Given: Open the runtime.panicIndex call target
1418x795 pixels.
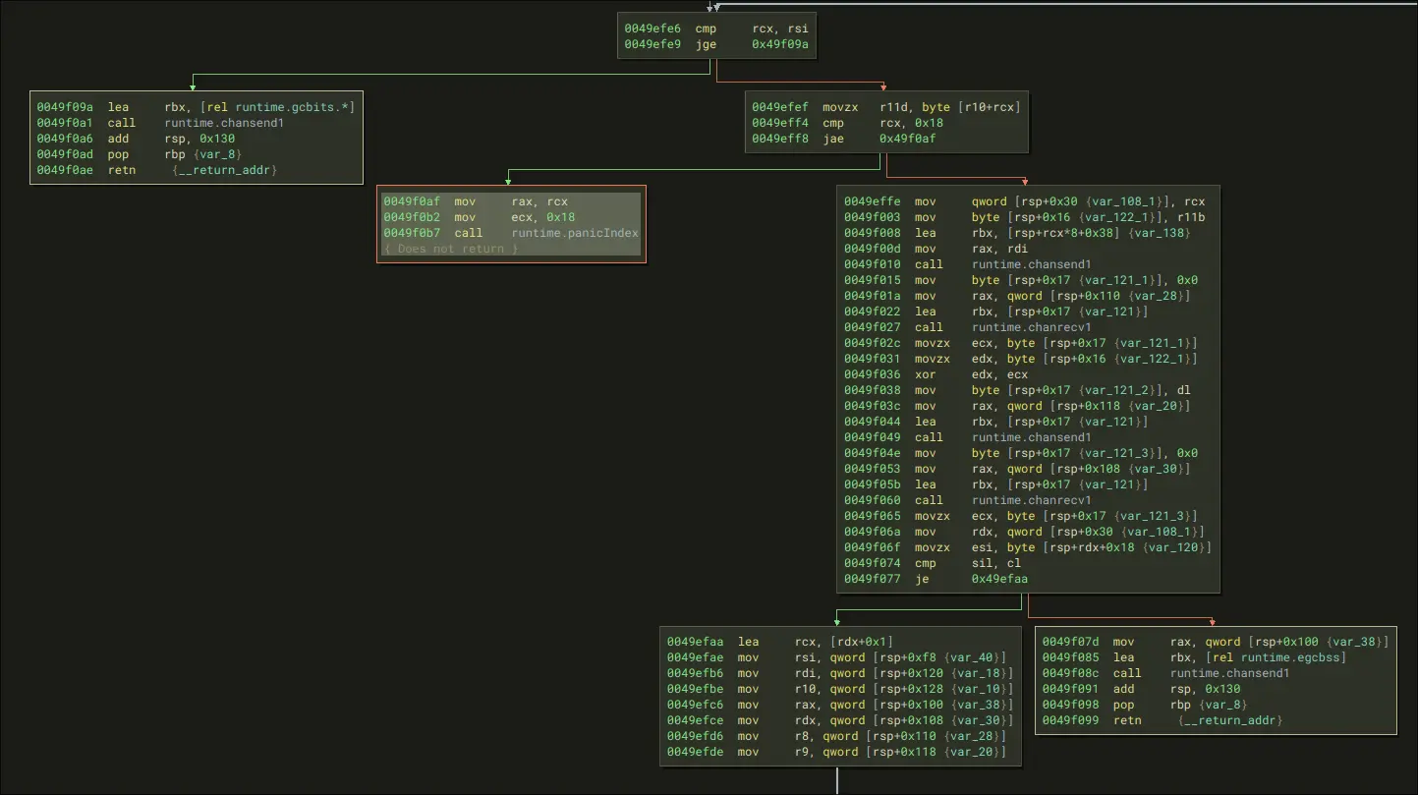Looking at the screenshot, I should [575, 233].
